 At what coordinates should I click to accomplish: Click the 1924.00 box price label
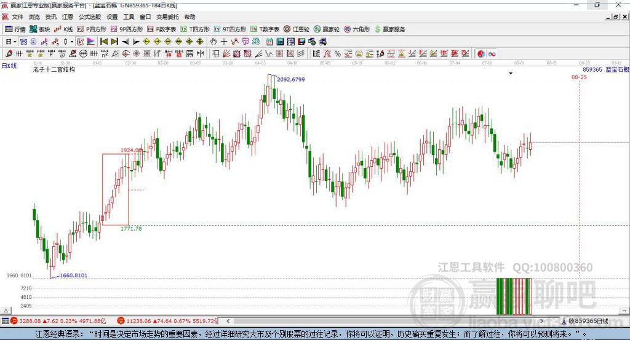(131, 150)
